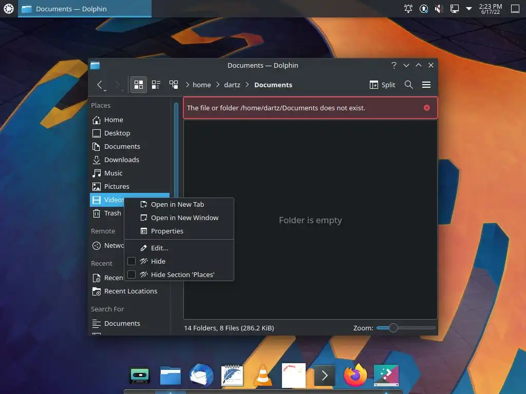Click the show desktop panel button

coord(515,9)
